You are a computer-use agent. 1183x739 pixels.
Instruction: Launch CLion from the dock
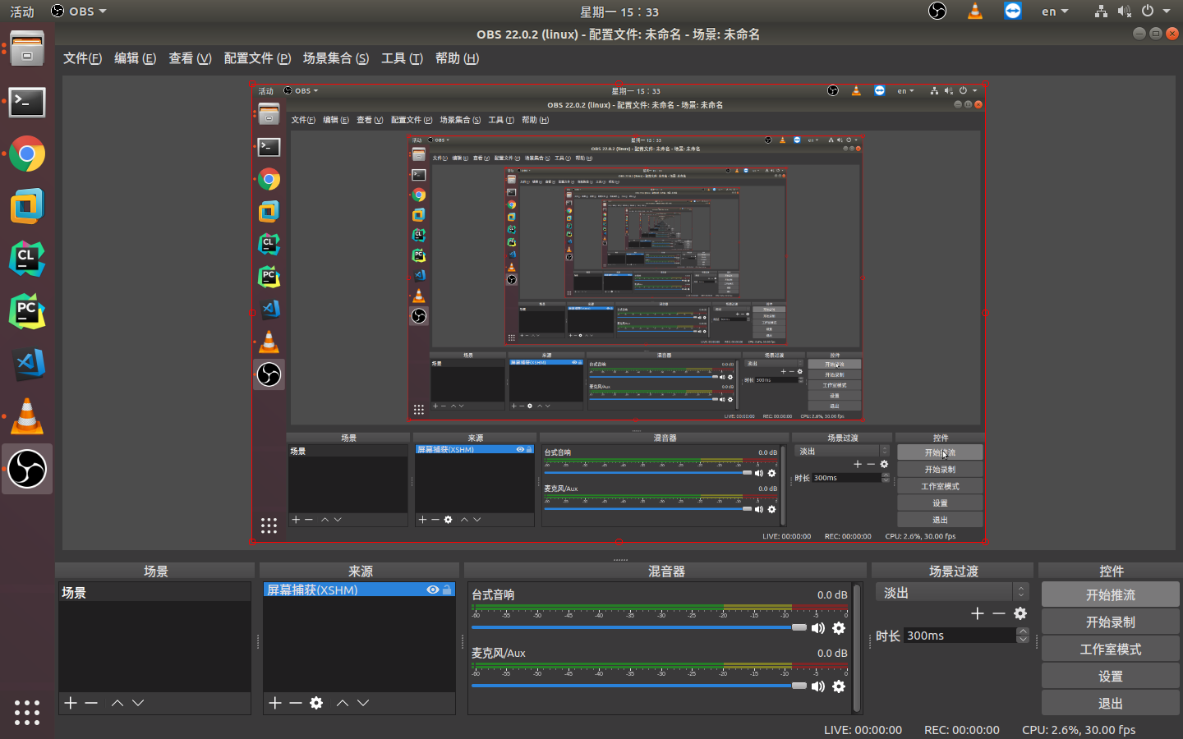coord(27,259)
